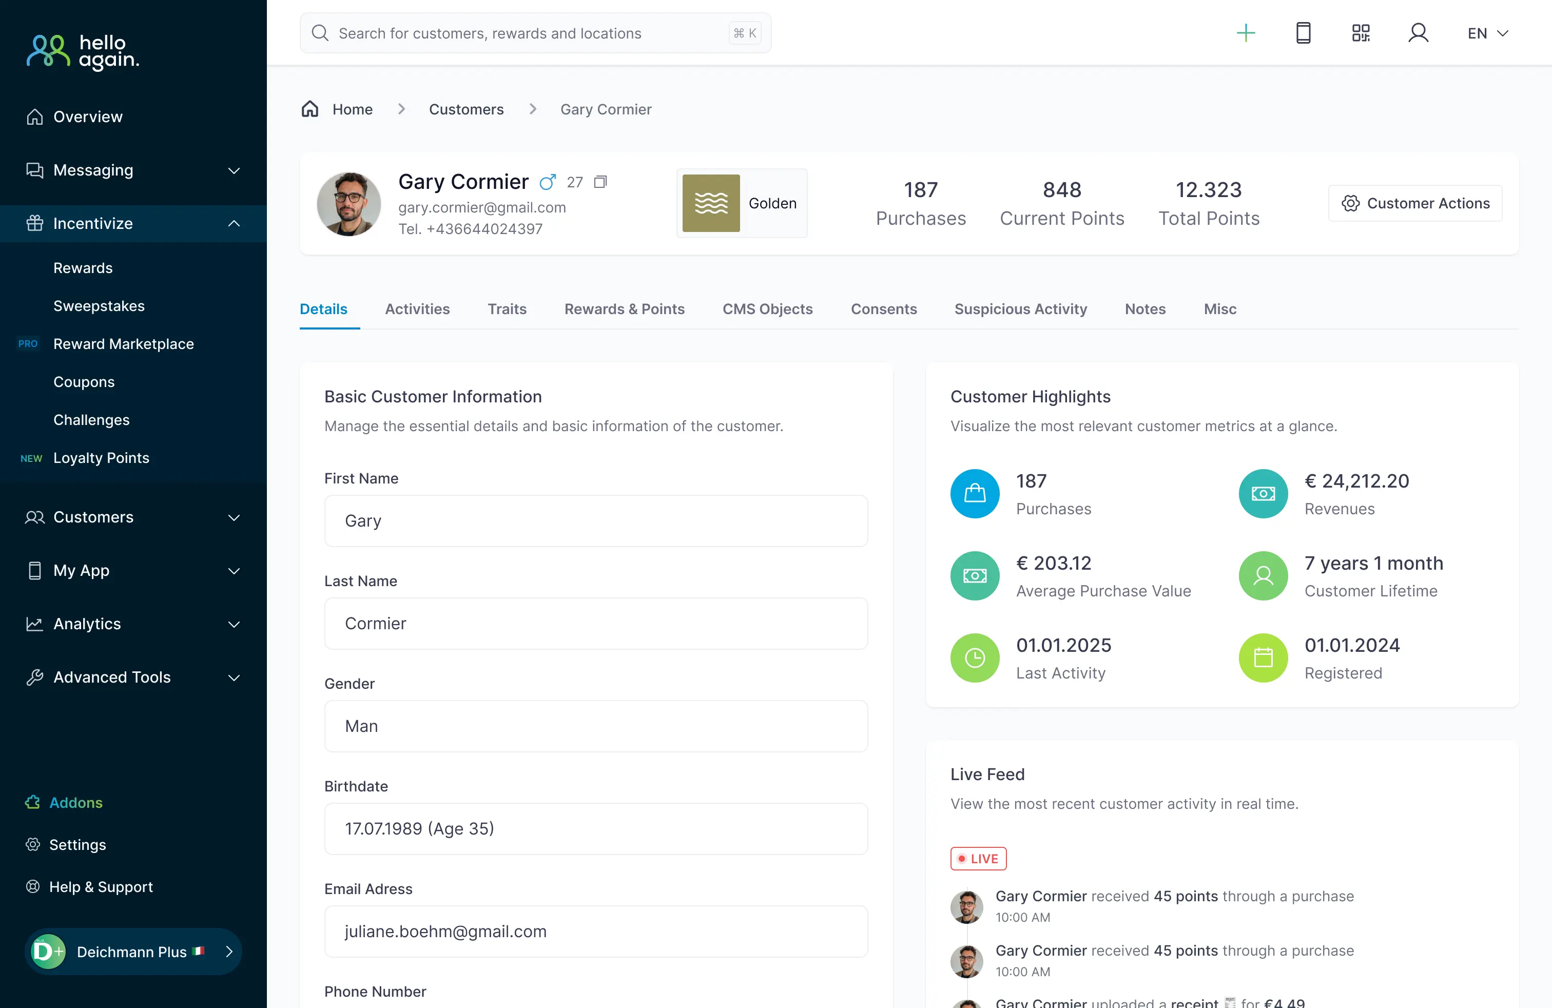Open the Rewards & Points tab
This screenshot has height=1008, width=1552.
coord(624,309)
